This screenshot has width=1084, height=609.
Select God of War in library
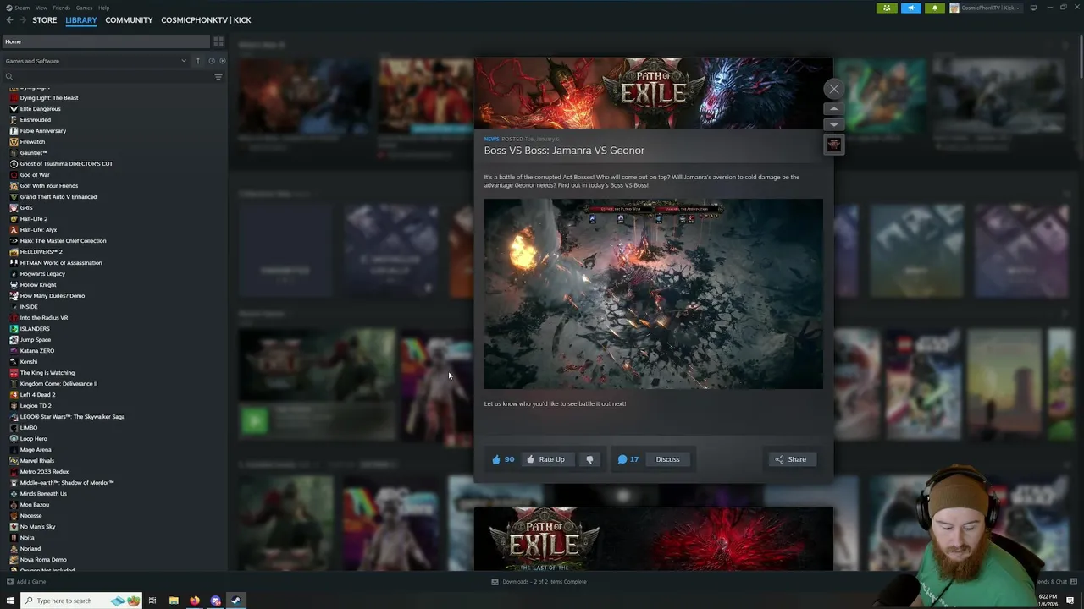[35, 175]
